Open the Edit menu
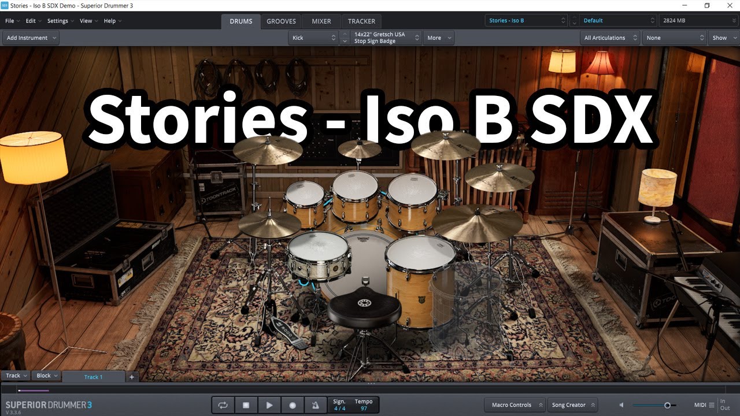The height and width of the screenshot is (416, 740). click(34, 21)
